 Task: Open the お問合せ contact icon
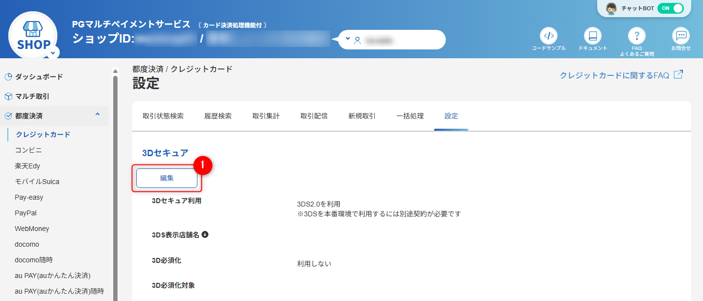680,35
